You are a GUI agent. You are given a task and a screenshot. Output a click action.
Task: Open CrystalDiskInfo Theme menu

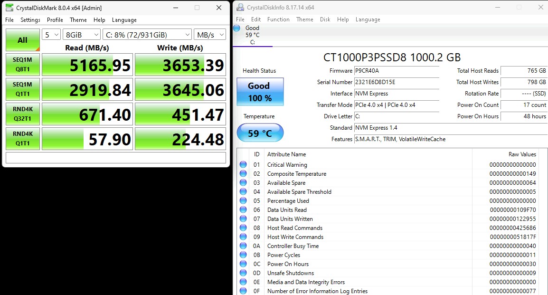pyautogui.click(x=305, y=19)
